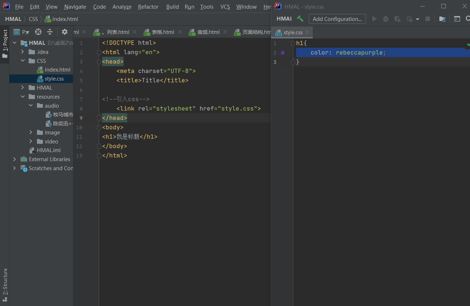Maximize the HMAL - style.css window
Image resolution: width=470 pixels, height=306 pixels.
pyautogui.click(x=444, y=6)
